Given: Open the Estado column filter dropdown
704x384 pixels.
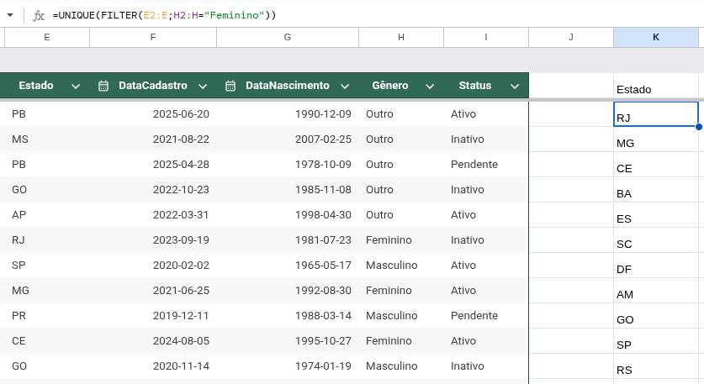Looking at the screenshot, I should coord(76,87).
